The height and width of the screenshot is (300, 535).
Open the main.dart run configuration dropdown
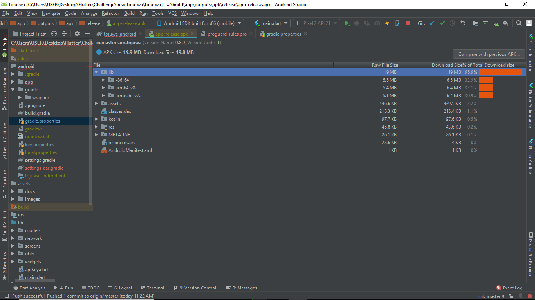[271, 23]
